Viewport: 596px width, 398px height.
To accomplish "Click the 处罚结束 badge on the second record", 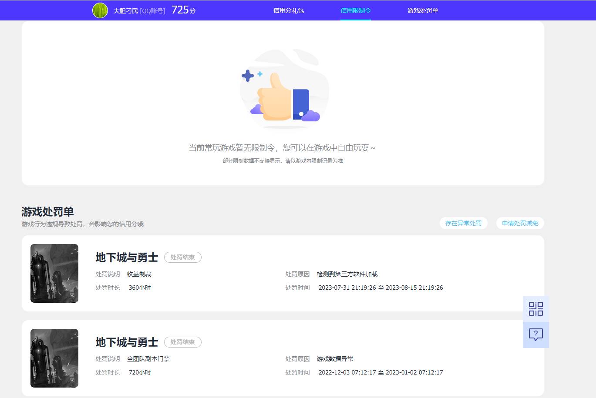I will [x=182, y=342].
